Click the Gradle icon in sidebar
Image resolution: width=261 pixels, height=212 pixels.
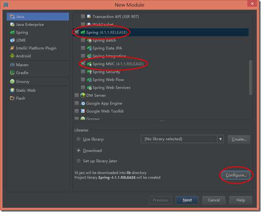pos(12,73)
